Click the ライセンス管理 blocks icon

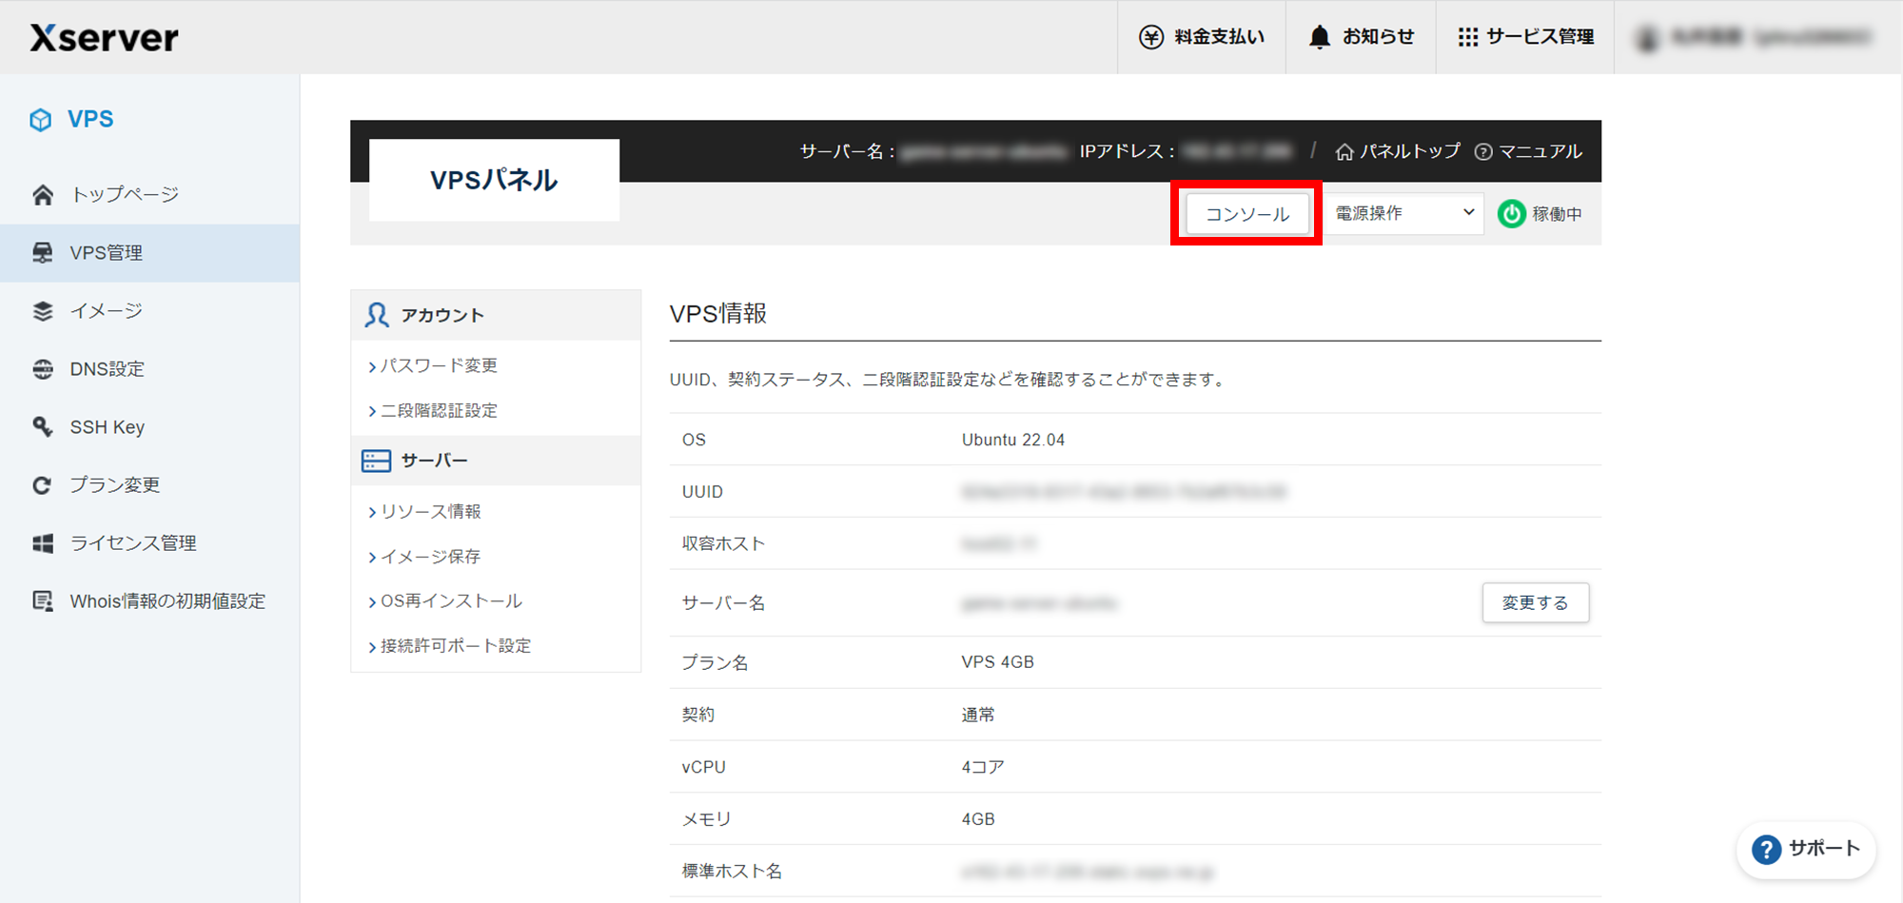pos(43,542)
